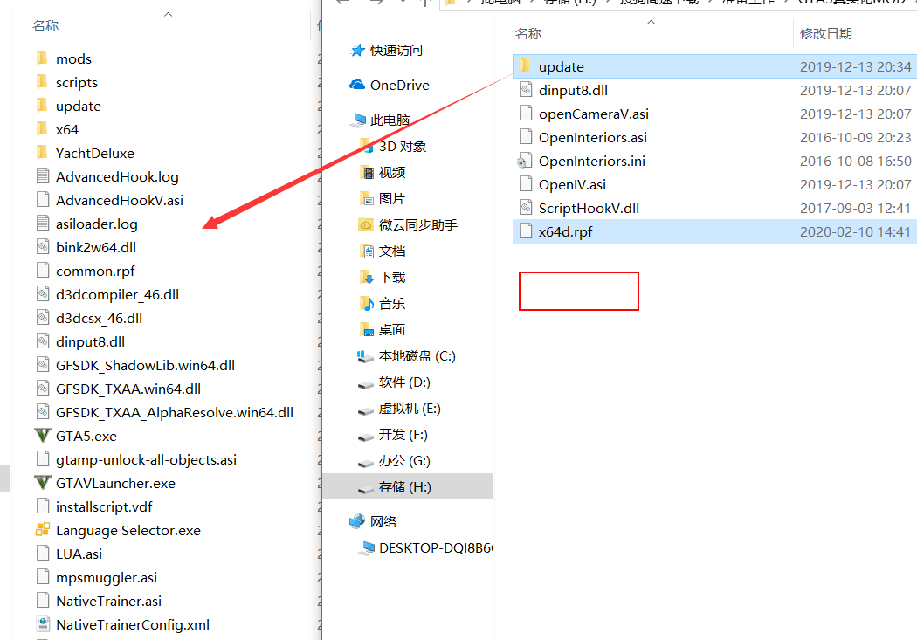Image resolution: width=917 pixels, height=640 pixels.
Task: Select asiloader.log file
Action: pyautogui.click(x=96, y=224)
